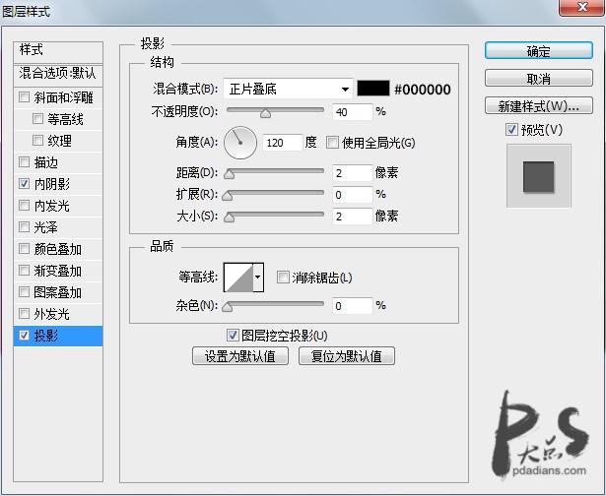Click the 扩展 slider handle
The width and height of the screenshot is (606, 496).
[228, 195]
